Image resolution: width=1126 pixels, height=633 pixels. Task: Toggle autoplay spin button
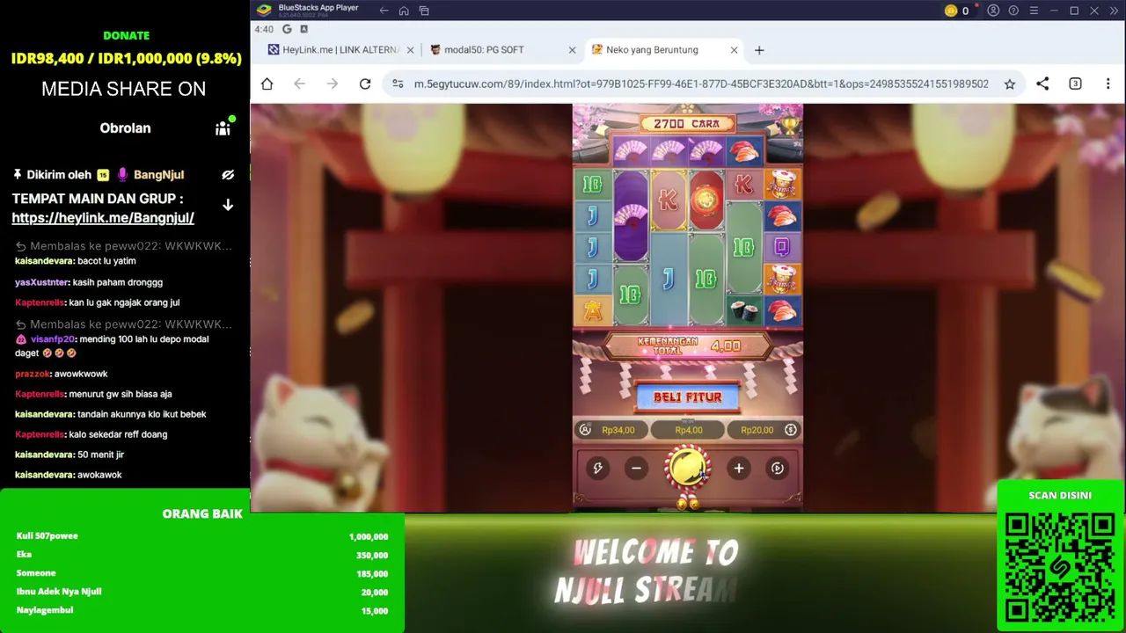pyautogui.click(x=778, y=469)
